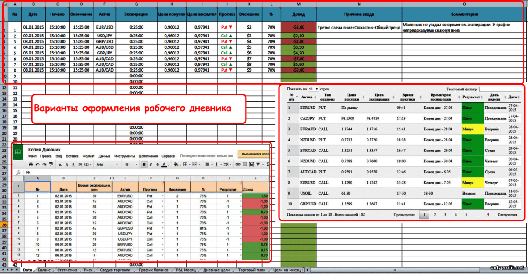Open the Формат menu
528x274 pixels.
coord(88,156)
